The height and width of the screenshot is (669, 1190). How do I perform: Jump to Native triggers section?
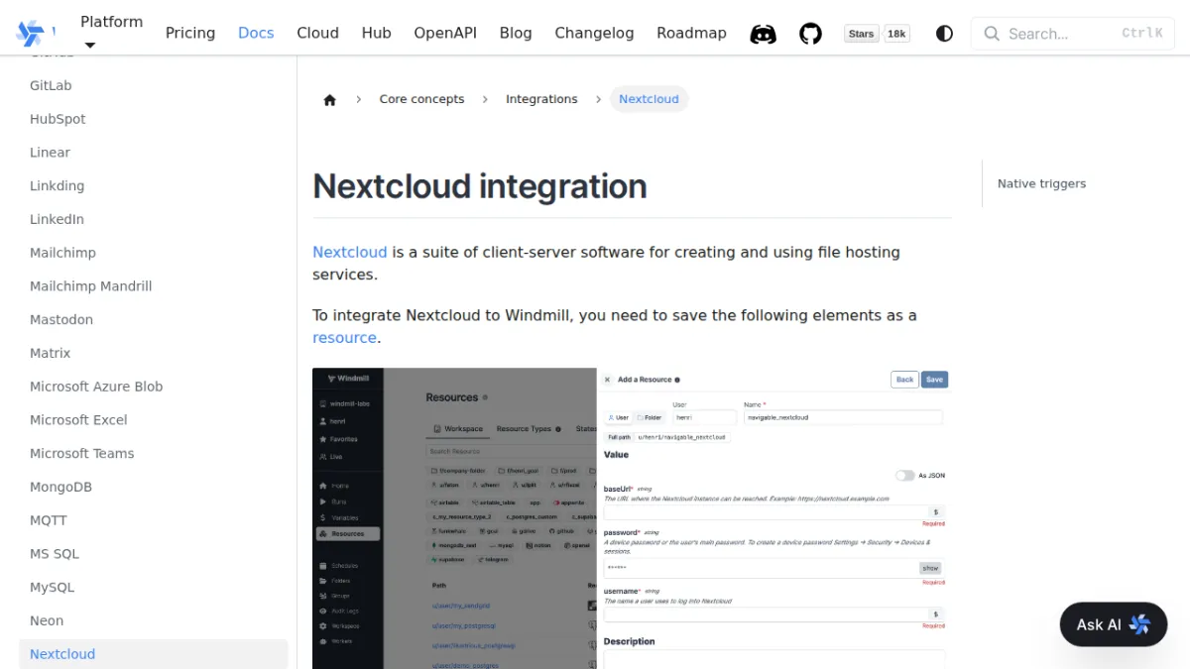[1041, 183]
